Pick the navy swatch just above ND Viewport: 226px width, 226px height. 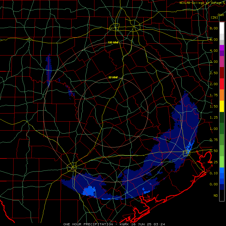(222, 187)
